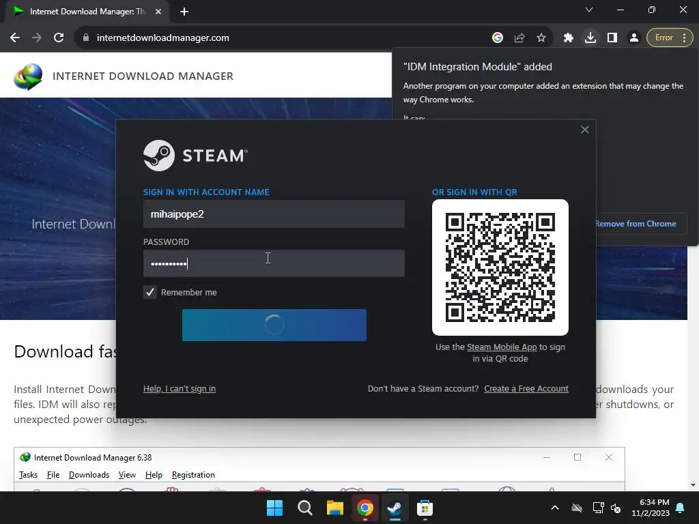Screen dimensions: 699x524
Task: Open the Windows Start menu
Action: pyautogui.click(x=274, y=508)
